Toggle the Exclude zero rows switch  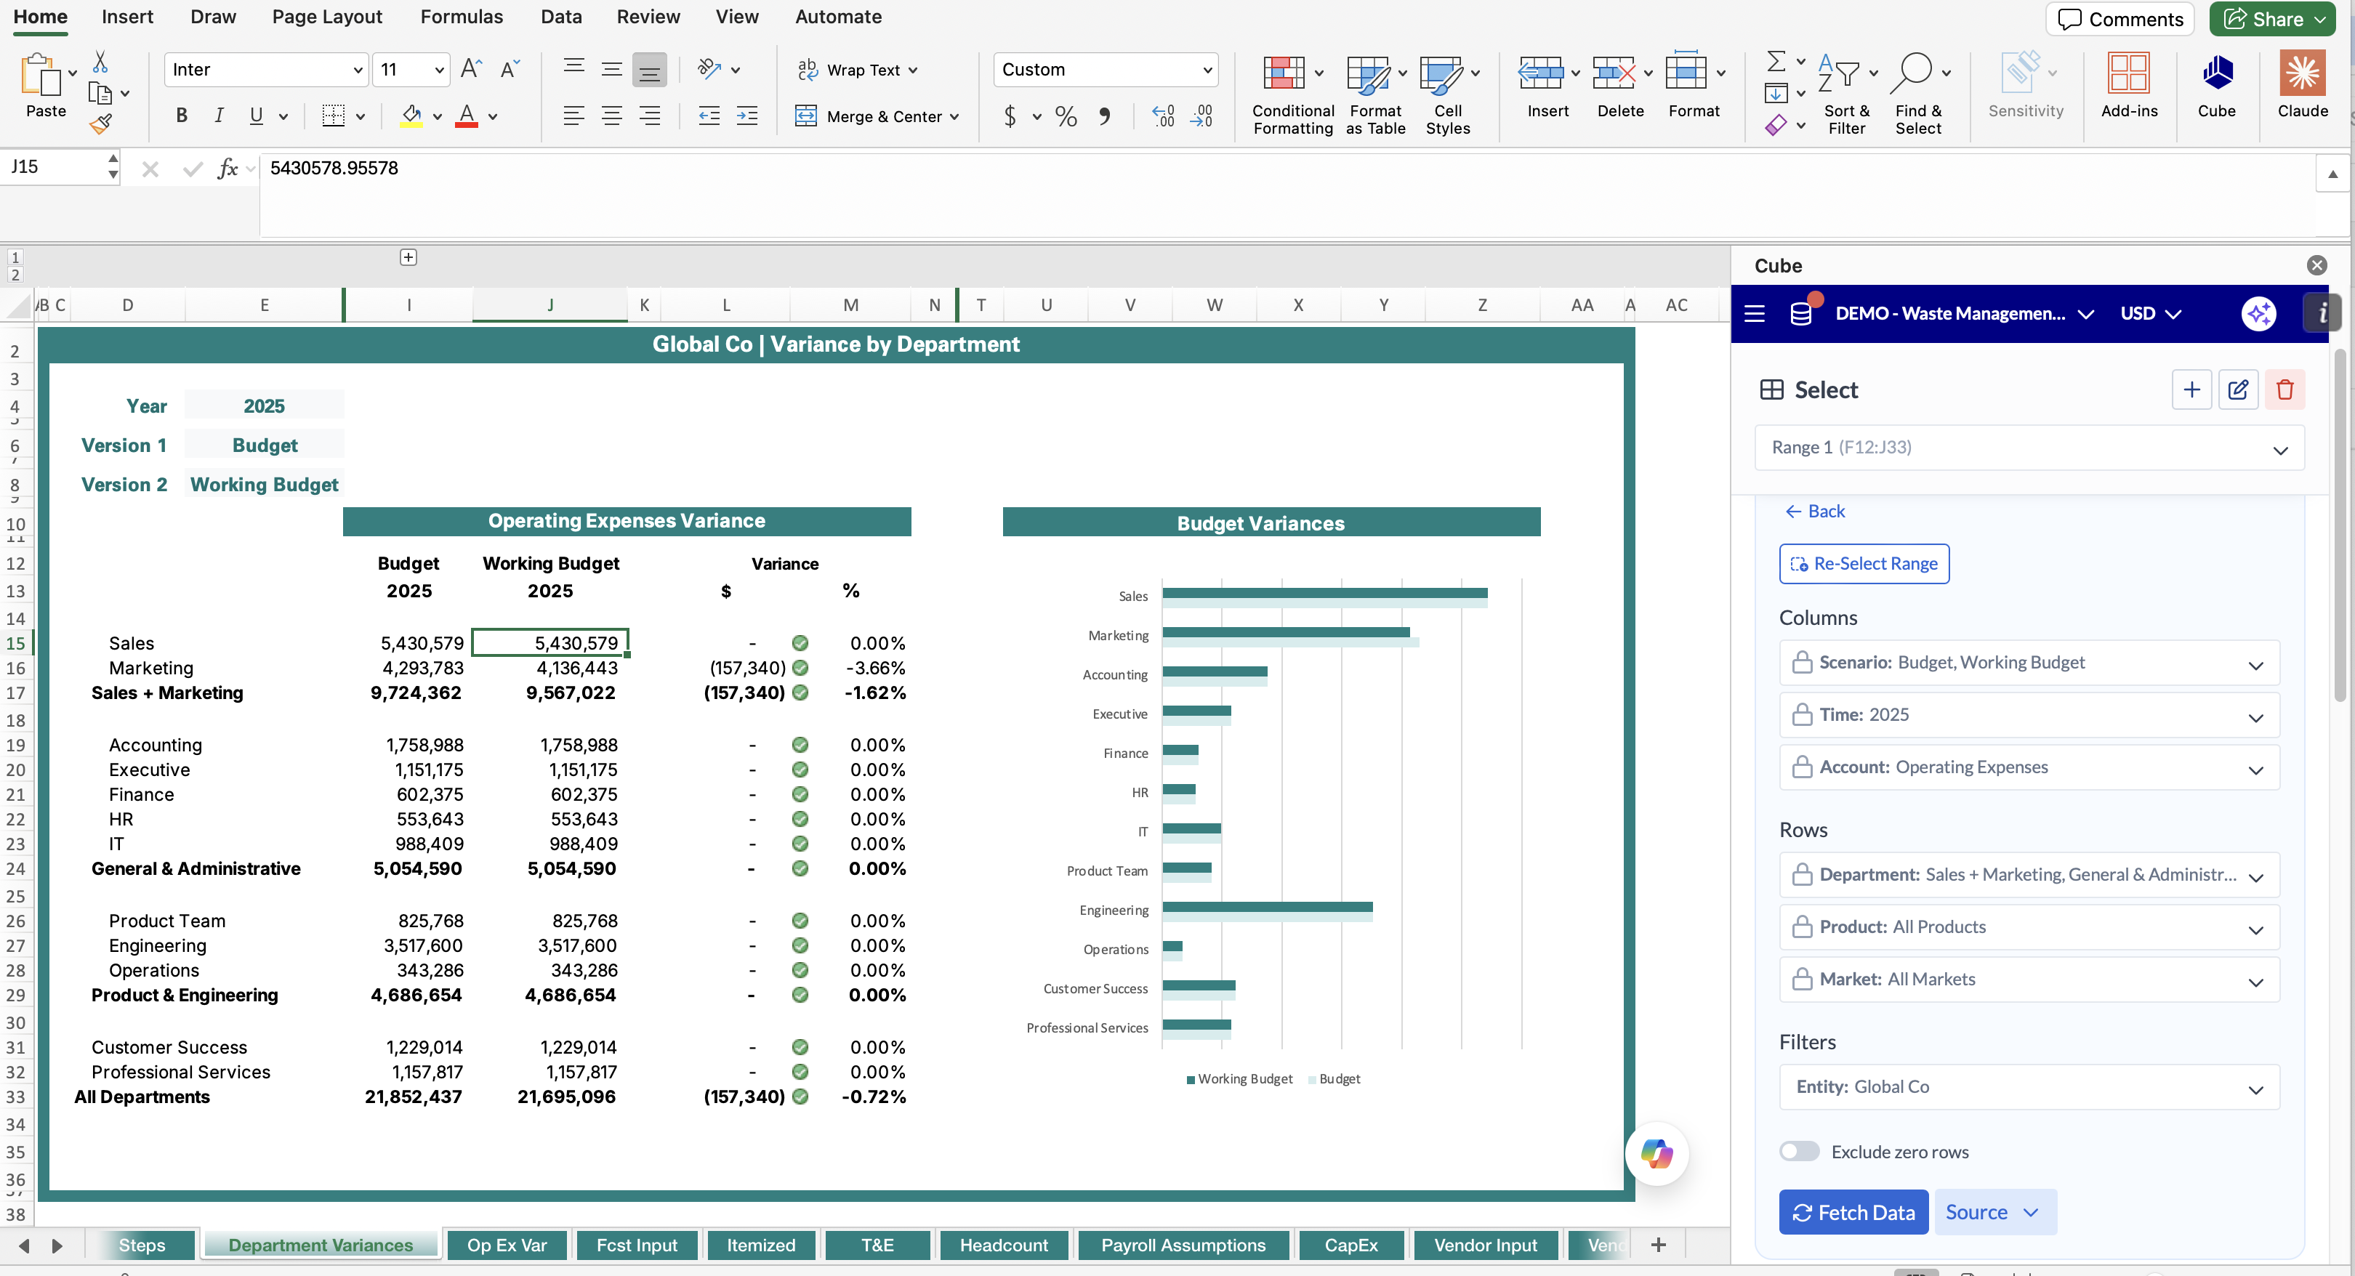click(x=1799, y=1152)
